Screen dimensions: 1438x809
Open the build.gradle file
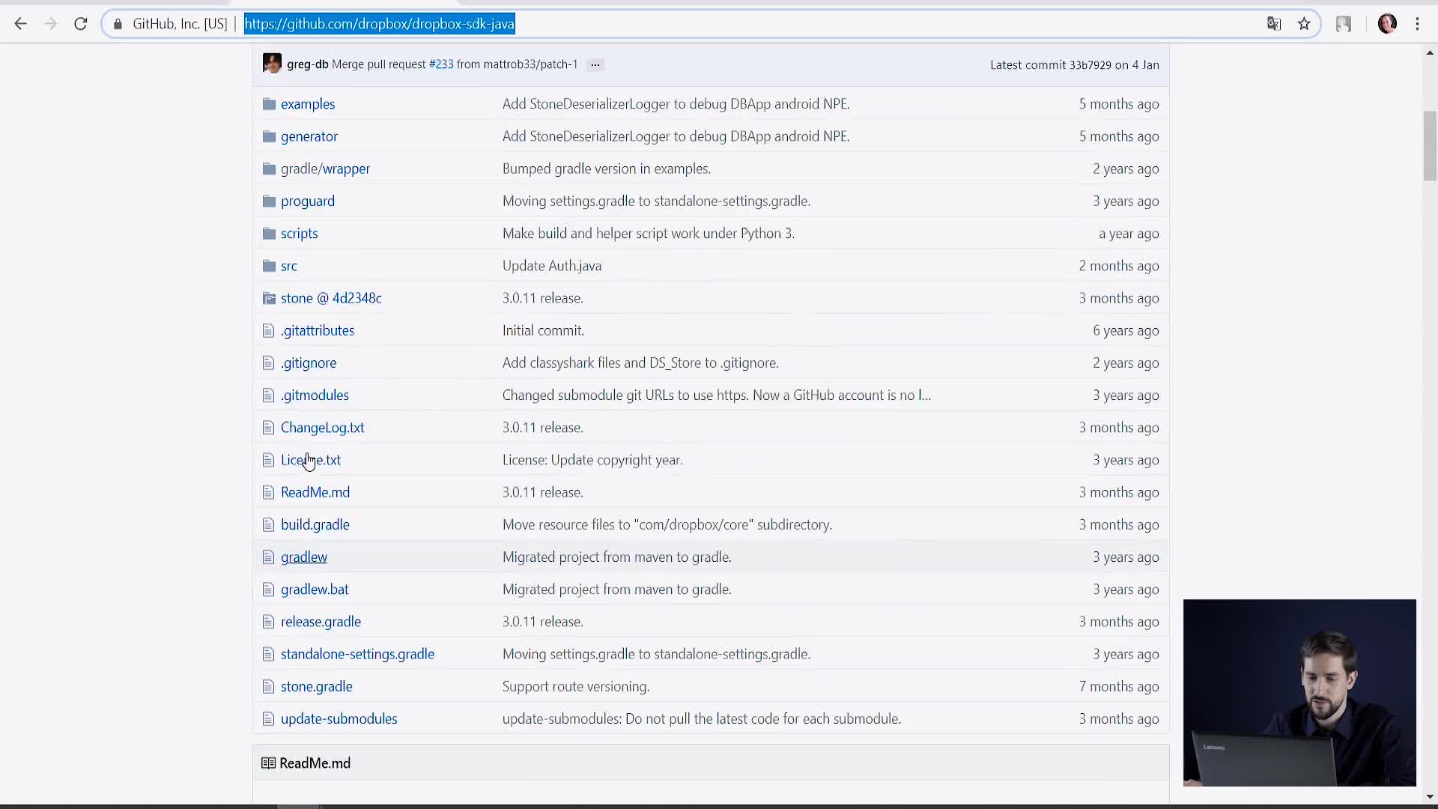[315, 524]
